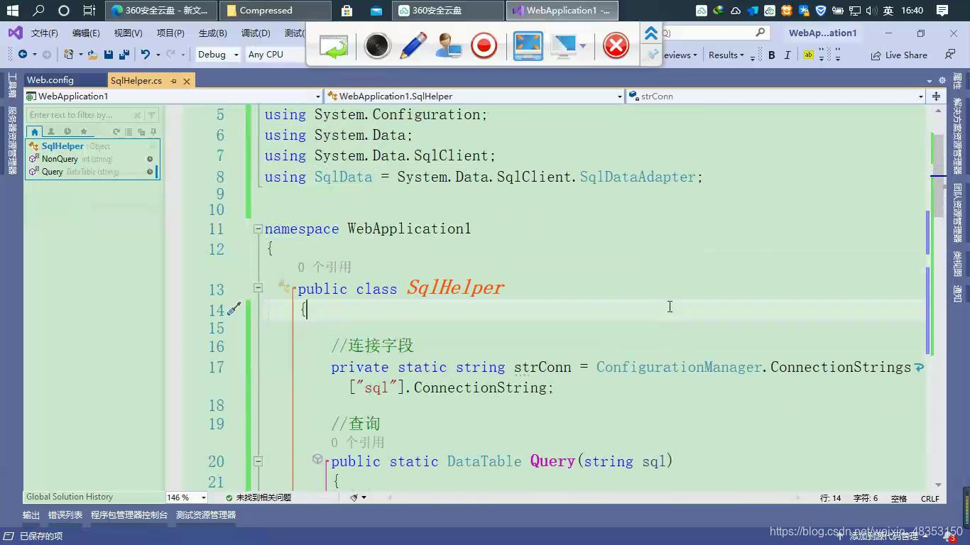Collapse the Query method block
Viewport: 970px width, 545px height.
click(258, 461)
